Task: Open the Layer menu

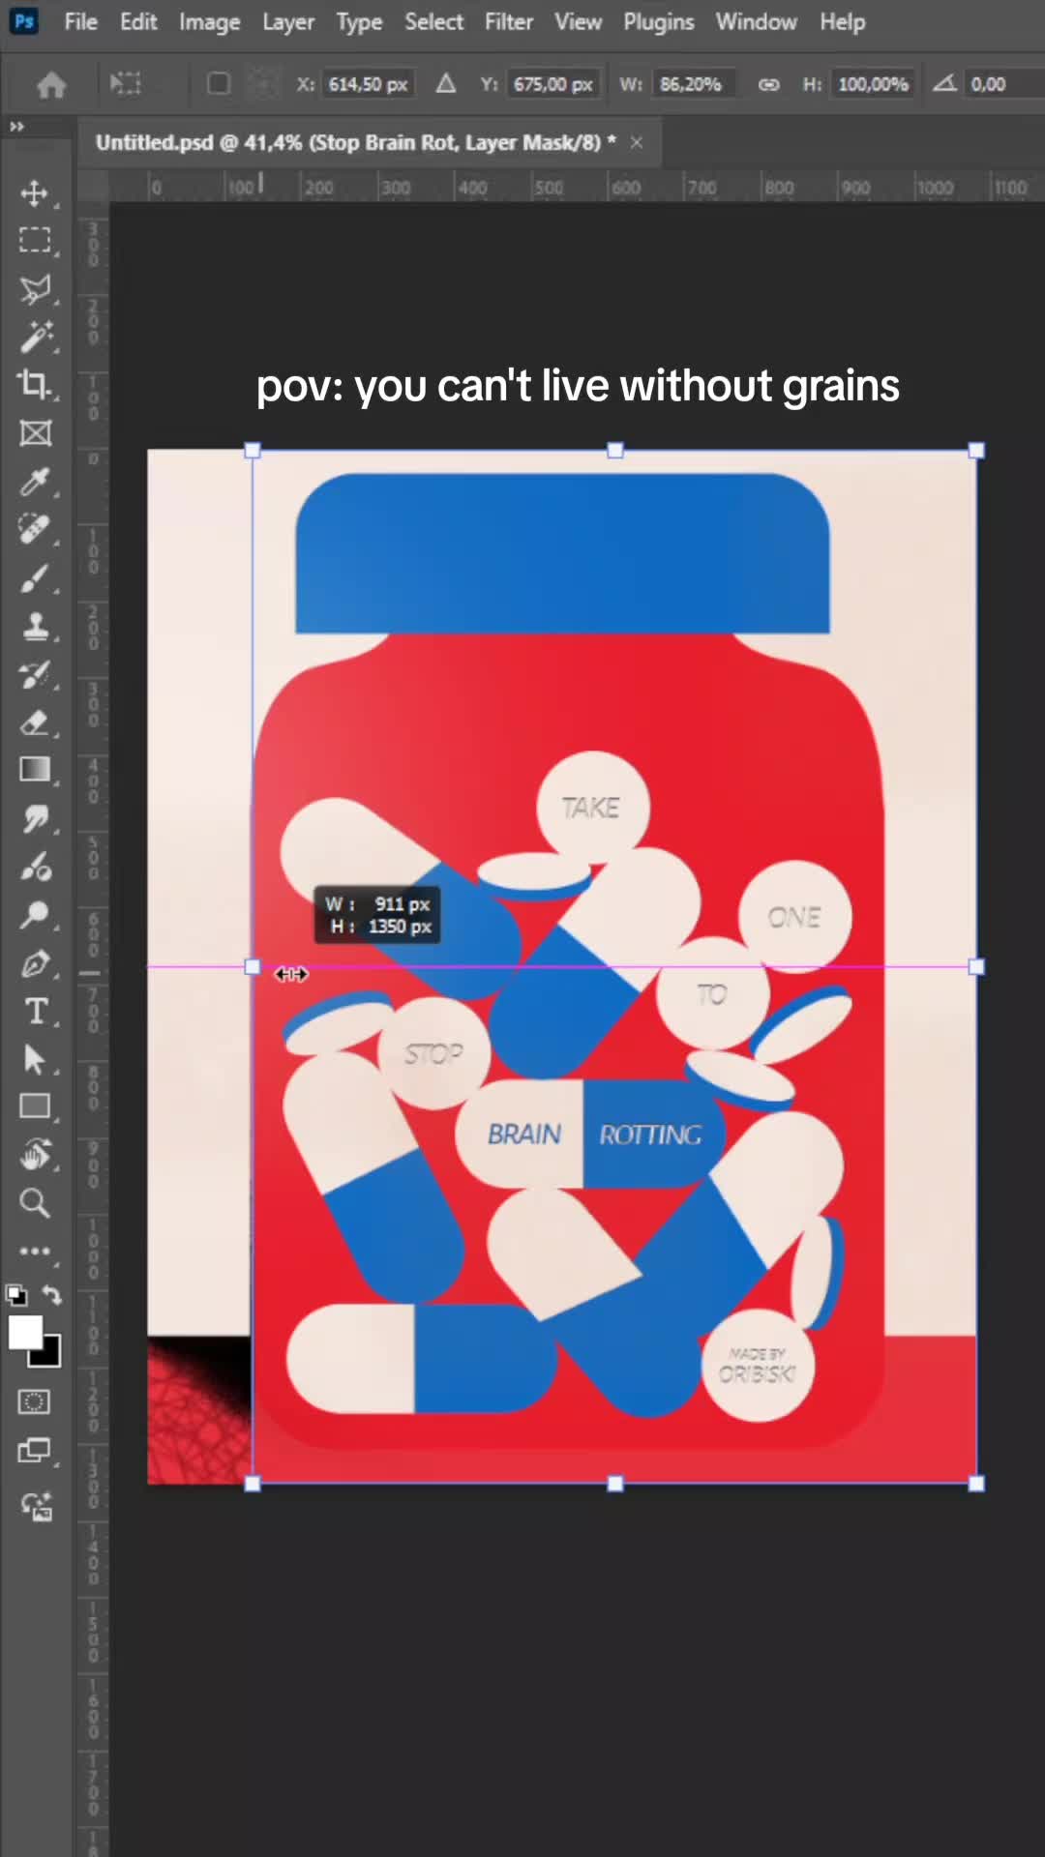Action: click(x=288, y=21)
